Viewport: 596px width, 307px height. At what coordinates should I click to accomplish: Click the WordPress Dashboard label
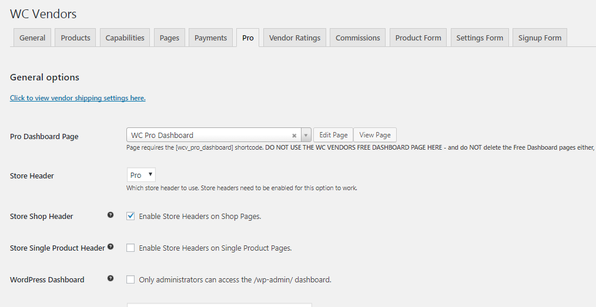pos(47,279)
